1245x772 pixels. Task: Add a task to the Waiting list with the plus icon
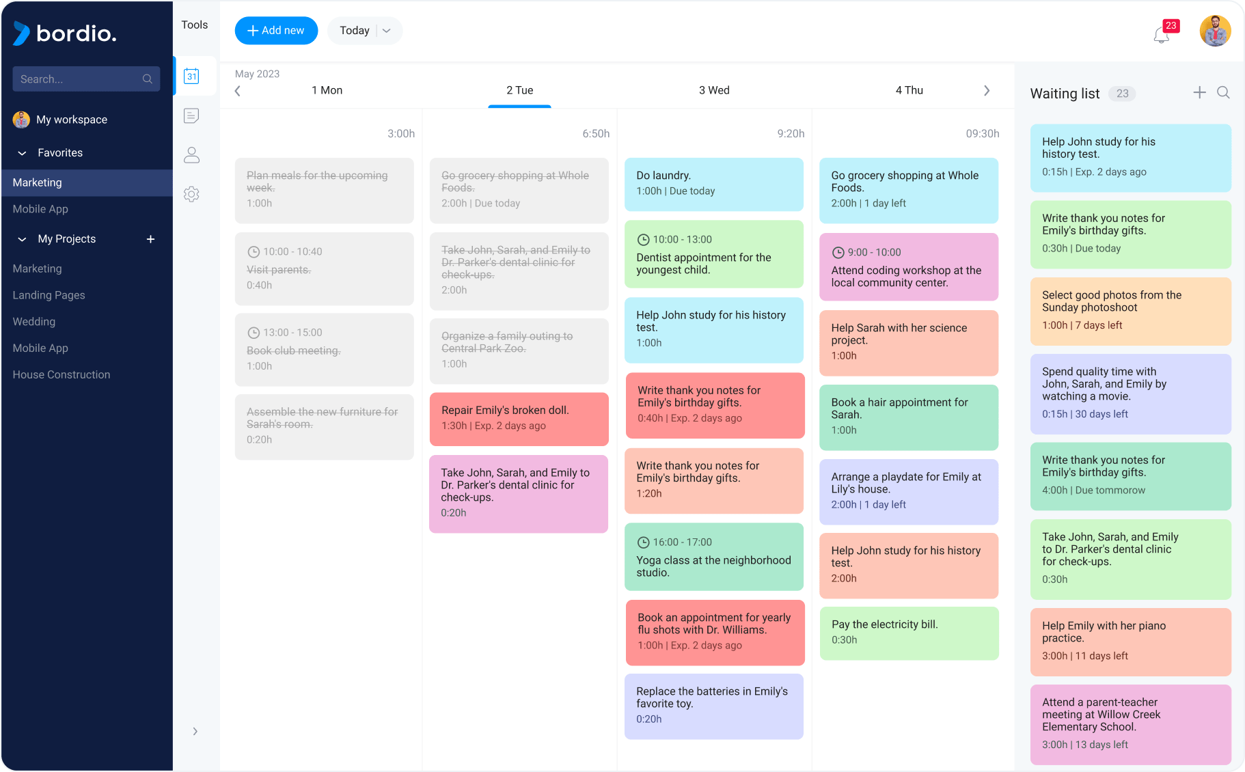pyautogui.click(x=1200, y=92)
